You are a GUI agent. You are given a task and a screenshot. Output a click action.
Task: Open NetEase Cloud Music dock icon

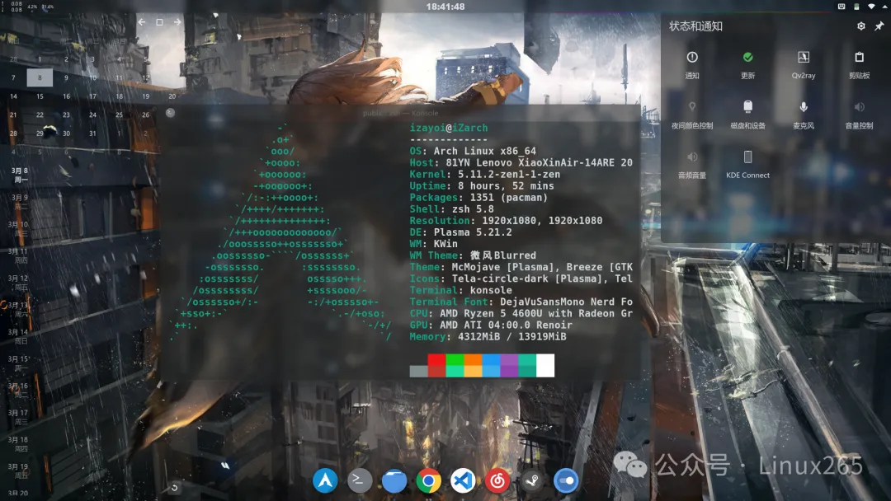coord(497,481)
